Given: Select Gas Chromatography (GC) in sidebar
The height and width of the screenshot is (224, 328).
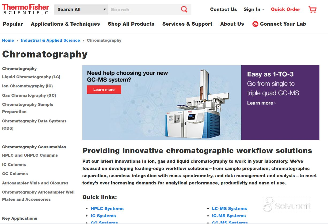Looking at the screenshot, I should click(29, 95).
